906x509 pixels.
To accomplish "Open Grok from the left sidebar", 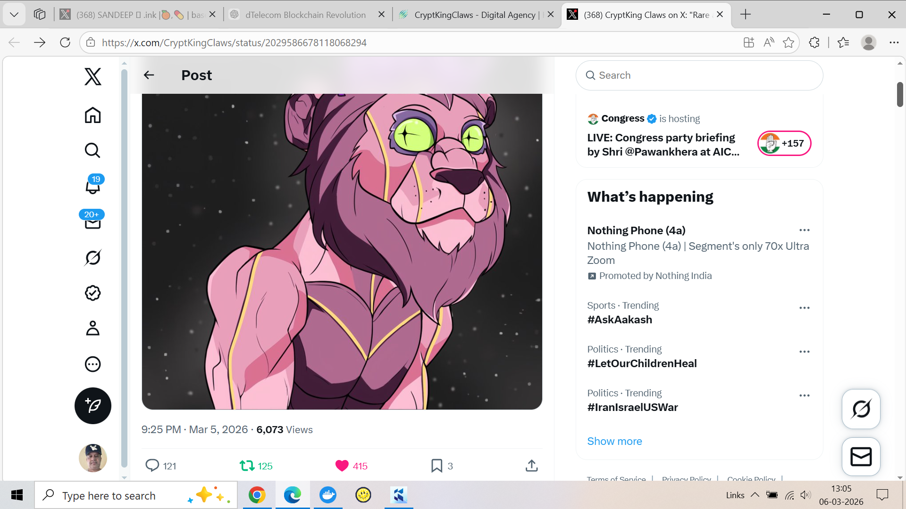I will (x=93, y=257).
